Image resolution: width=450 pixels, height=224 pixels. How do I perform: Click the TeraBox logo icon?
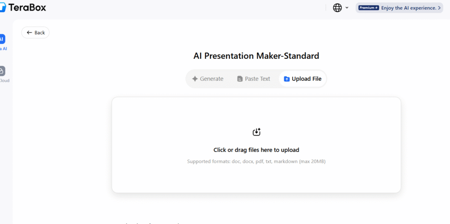[3, 7]
